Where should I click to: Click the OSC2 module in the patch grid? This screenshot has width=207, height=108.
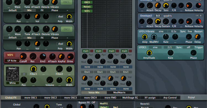[87, 2]
